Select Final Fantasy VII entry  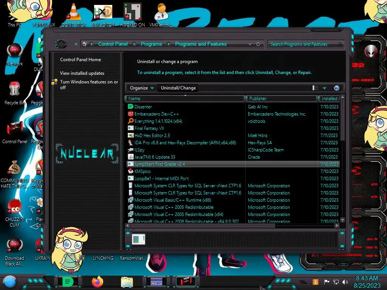[x=233, y=128]
